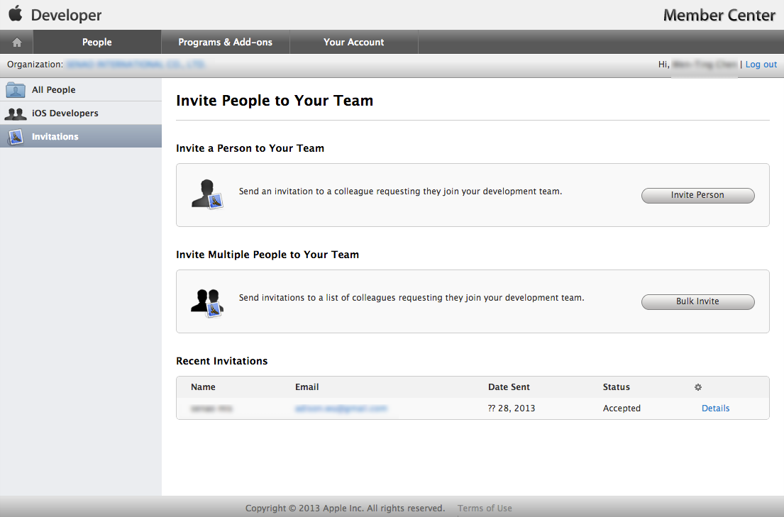Click the Recent Invitations heading
This screenshot has width=784, height=517.
tap(222, 361)
